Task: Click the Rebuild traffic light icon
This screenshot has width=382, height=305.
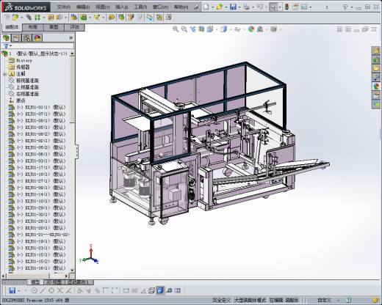Action: coord(286,7)
